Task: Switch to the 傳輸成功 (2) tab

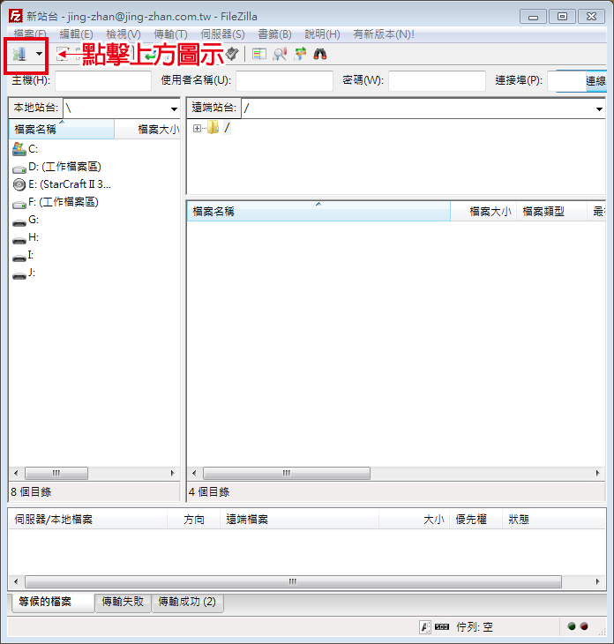Action: click(187, 602)
